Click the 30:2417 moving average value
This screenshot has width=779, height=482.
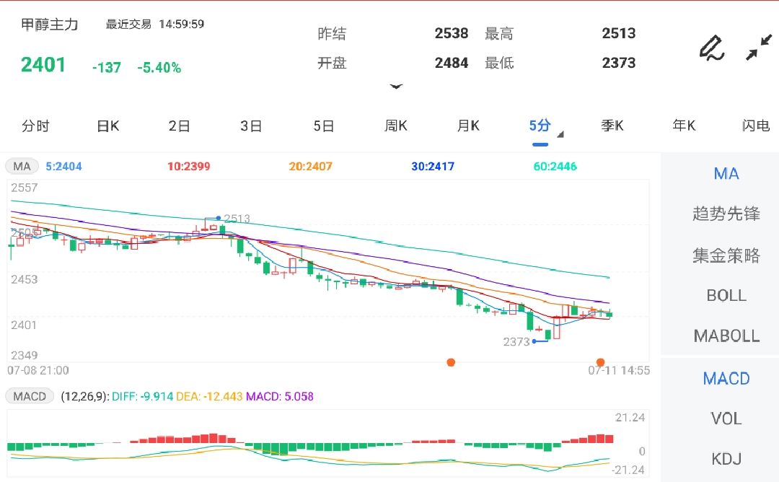click(x=433, y=167)
